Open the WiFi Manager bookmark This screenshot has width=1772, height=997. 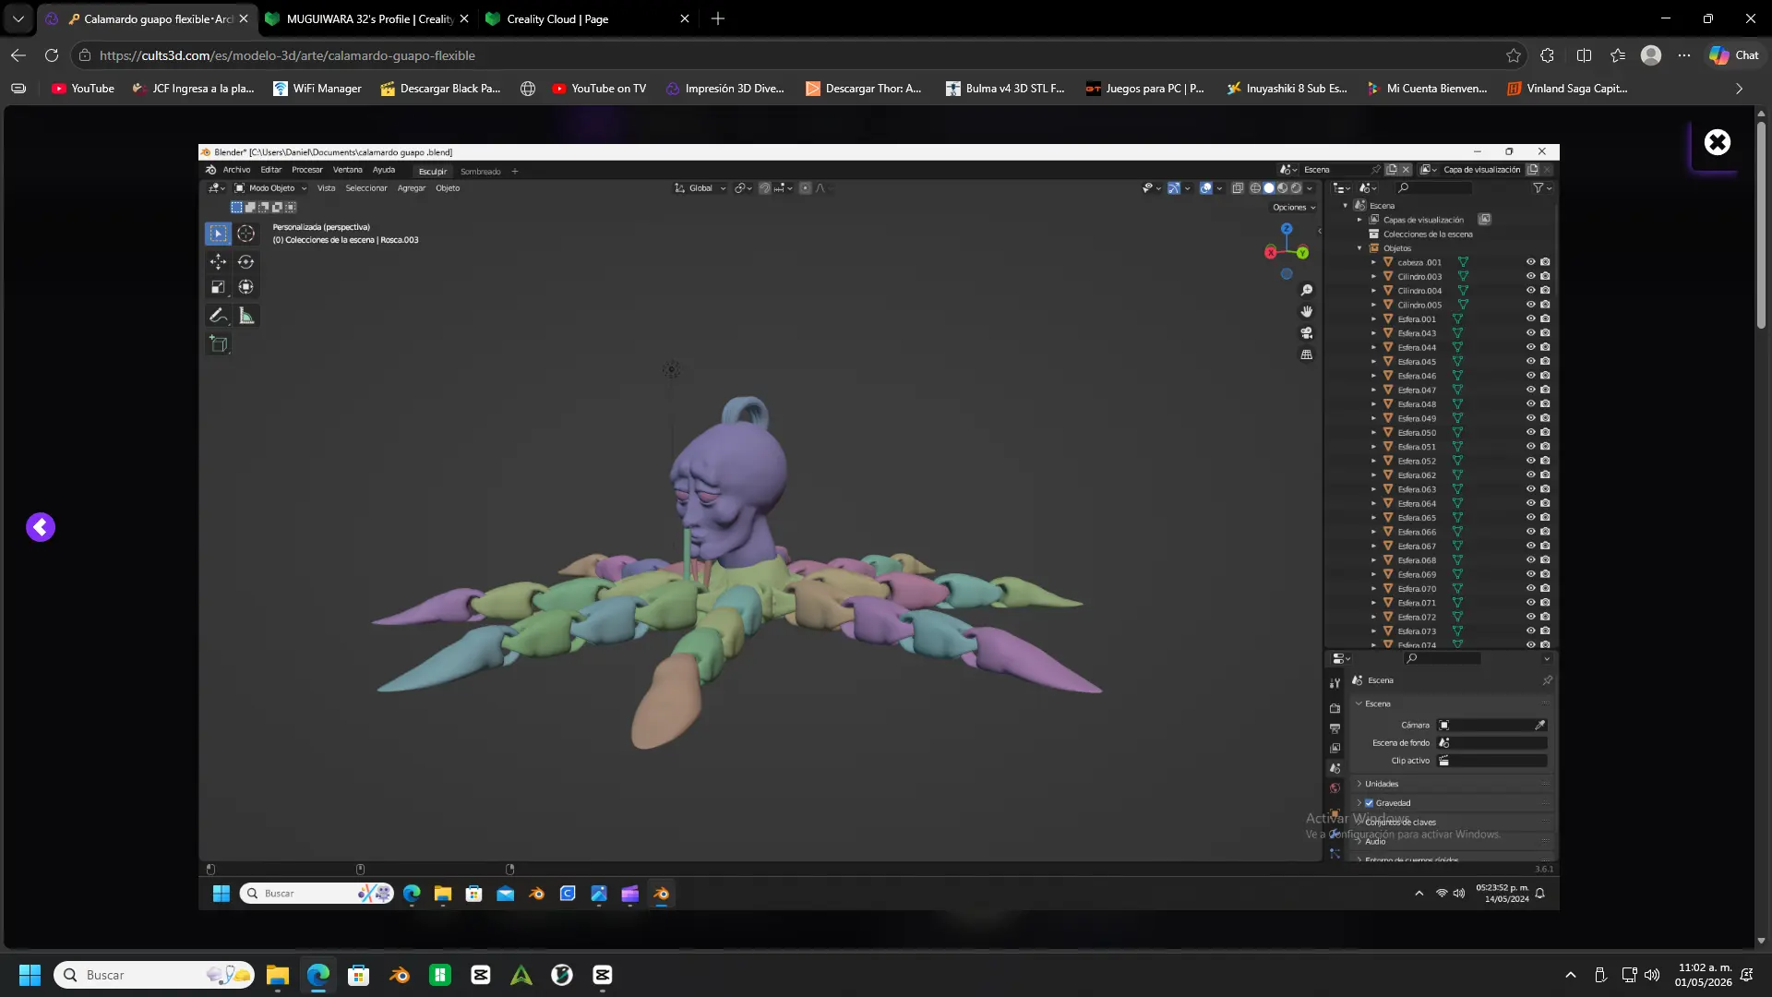coord(317,89)
